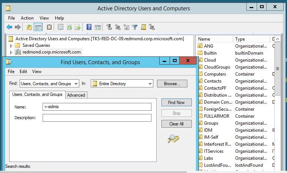Select the IDM entry in list
287x173 pixels.
[208, 130]
